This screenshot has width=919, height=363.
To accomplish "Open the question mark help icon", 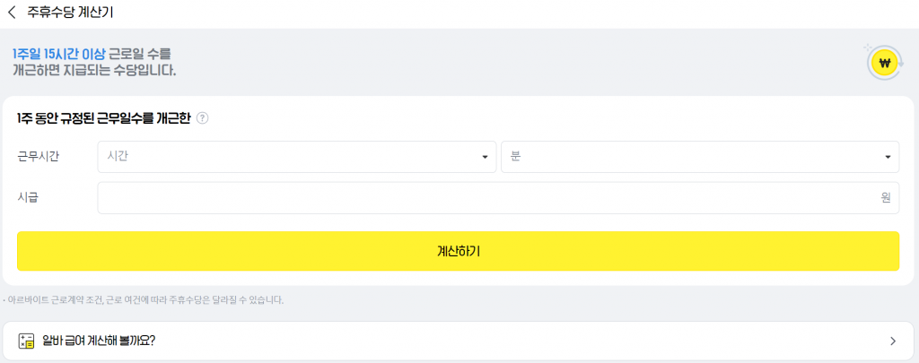I will tap(202, 118).
